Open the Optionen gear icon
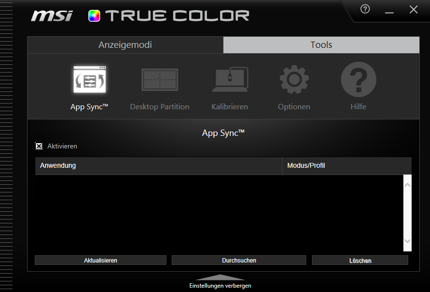The image size is (430, 292). pyautogui.click(x=294, y=80)
